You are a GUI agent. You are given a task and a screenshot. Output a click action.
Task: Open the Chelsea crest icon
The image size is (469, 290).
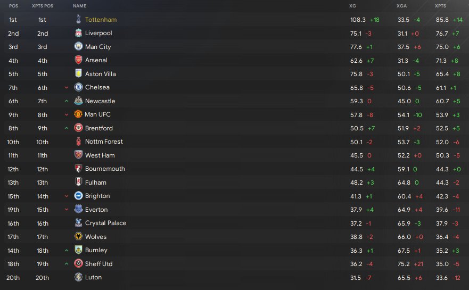(78, 87)
